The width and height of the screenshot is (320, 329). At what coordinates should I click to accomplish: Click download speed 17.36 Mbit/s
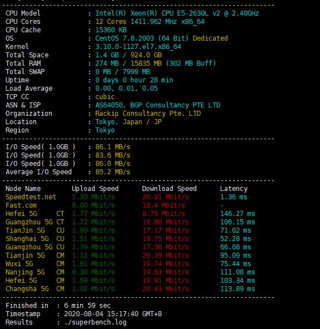[166, 247]
